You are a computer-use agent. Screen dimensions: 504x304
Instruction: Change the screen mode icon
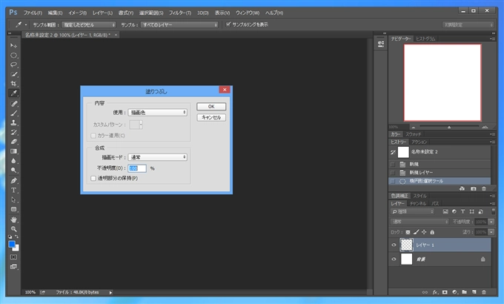pyautogui.click(x=13, y=267)
